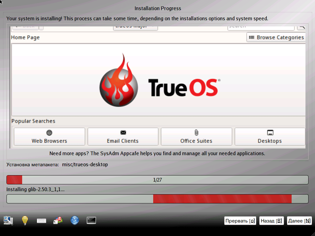Click the Installing glib-2.50.3_1,1... status text

point(36,189)
